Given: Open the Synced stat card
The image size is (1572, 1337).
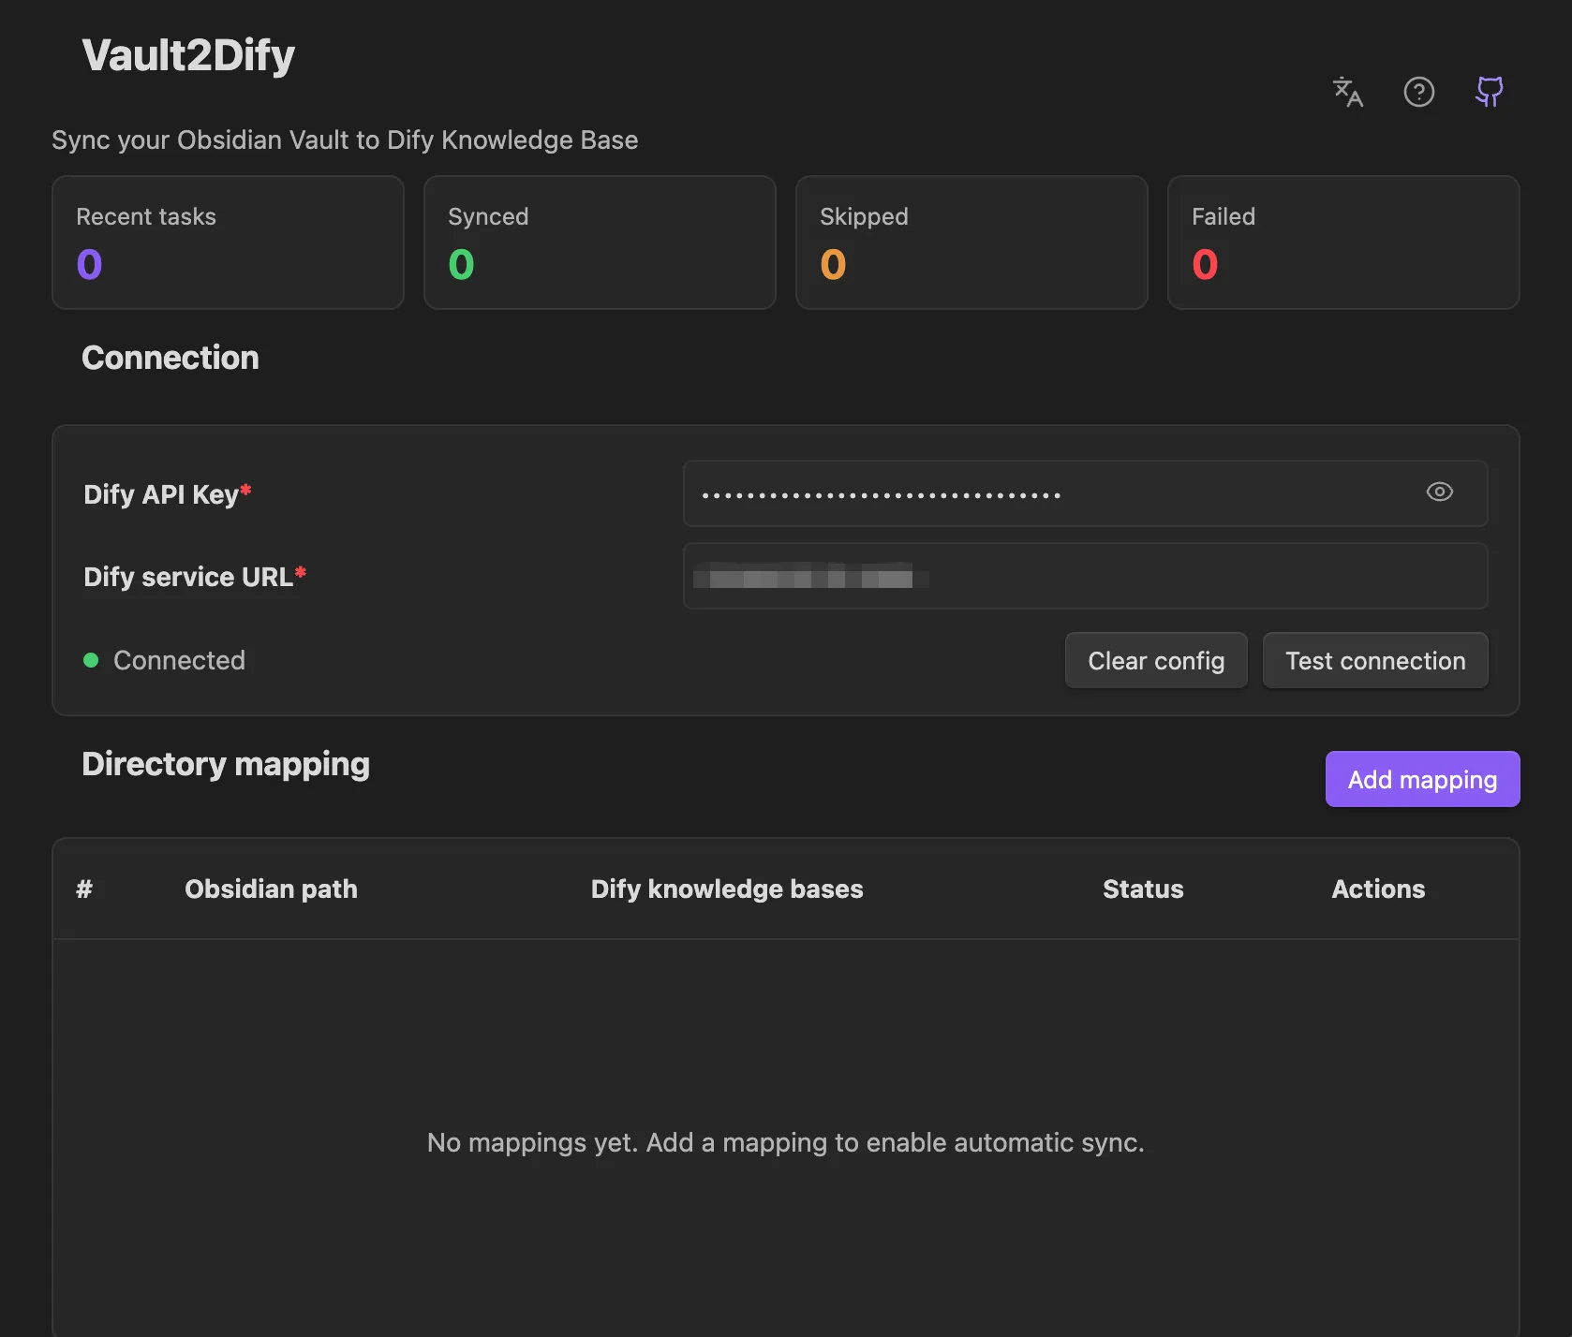Looking at the screenshot, I should (x=600, y=242).
